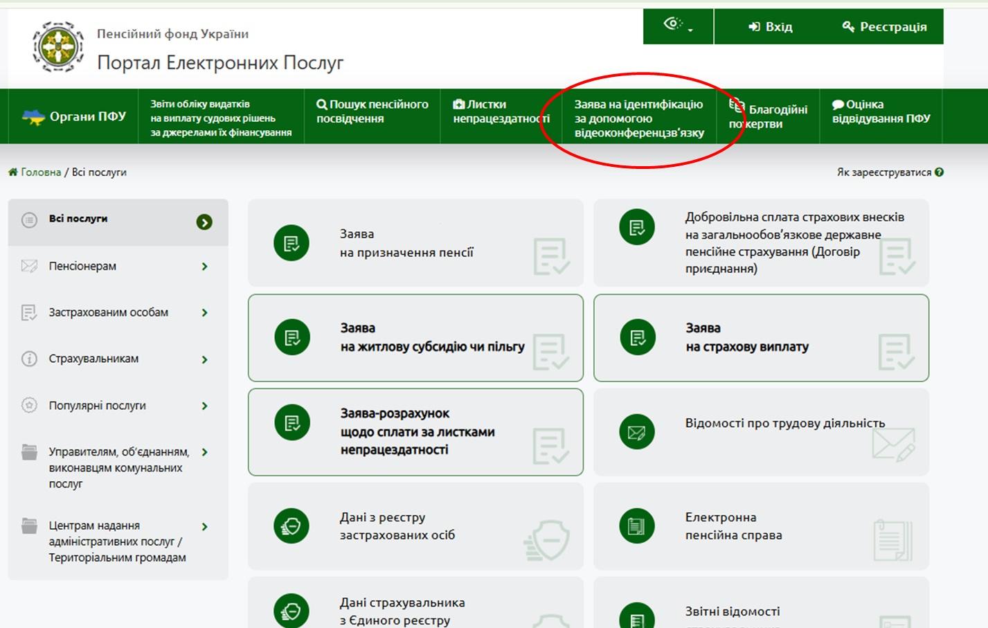Click the round icon for Заява на призначення пенсії
Image resolution: width=988 pixels, height=628 pixels.
click(x=291, y=243)
